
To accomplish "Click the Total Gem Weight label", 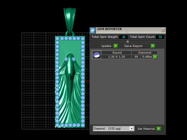I will click(104, 37).
